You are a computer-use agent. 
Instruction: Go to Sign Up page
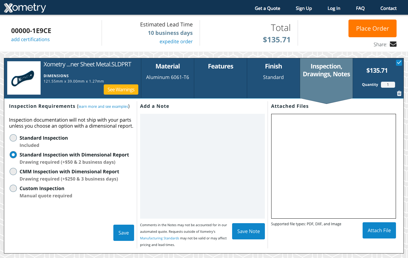point(304,8)
